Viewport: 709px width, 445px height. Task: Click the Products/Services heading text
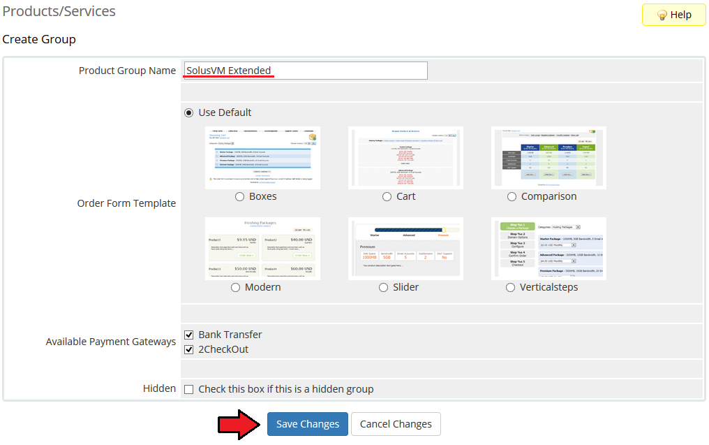[59, 11]
